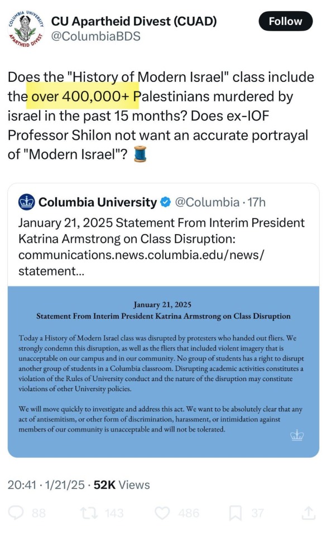Viewport: 327px width, 535px height.
Task: Like the post with heart icon
Action: coord(162,513)
